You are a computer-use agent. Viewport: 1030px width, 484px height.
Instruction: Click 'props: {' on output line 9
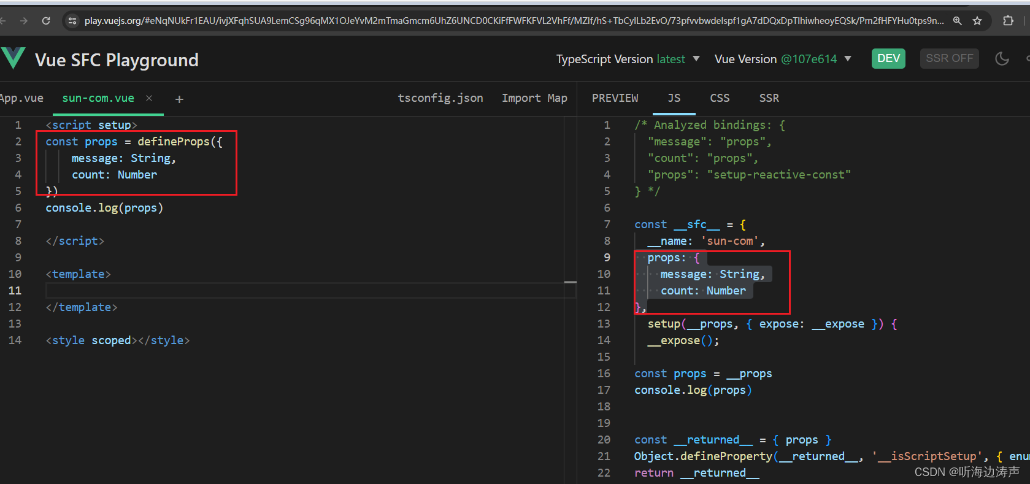673,258
